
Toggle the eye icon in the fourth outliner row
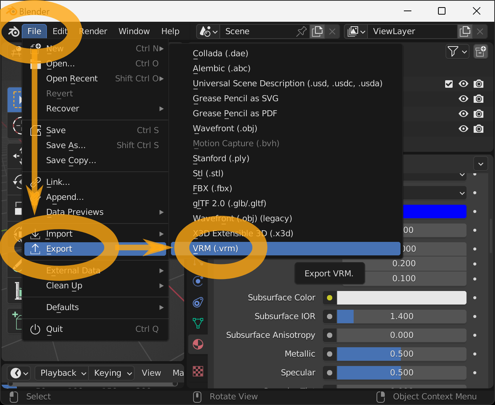click(463, 129)
